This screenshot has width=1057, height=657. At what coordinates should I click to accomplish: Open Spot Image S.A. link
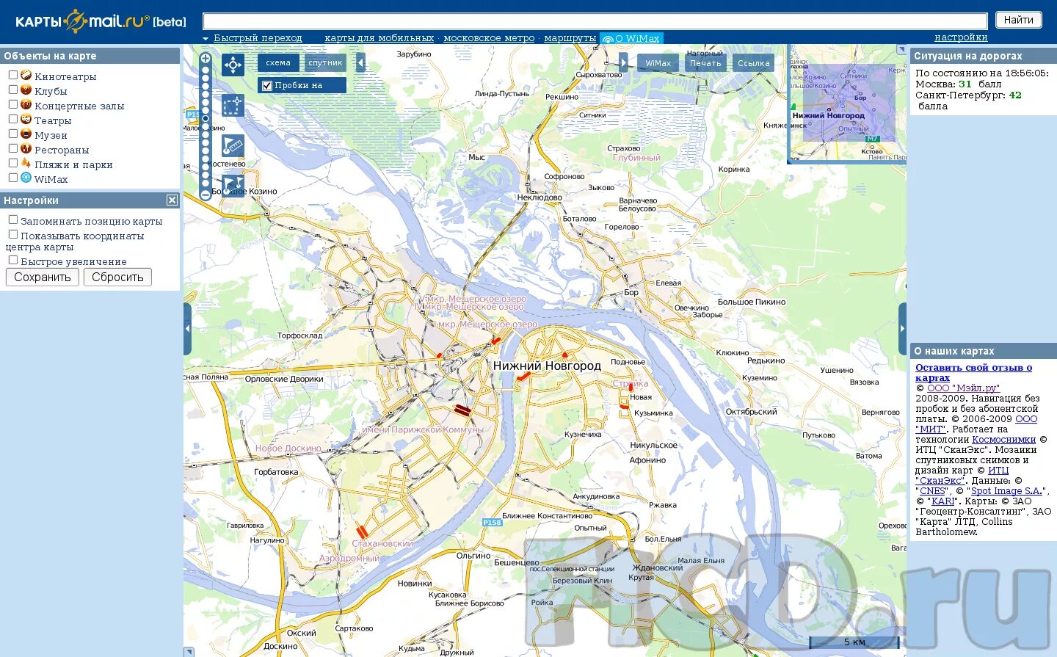tap(1006, 490)
